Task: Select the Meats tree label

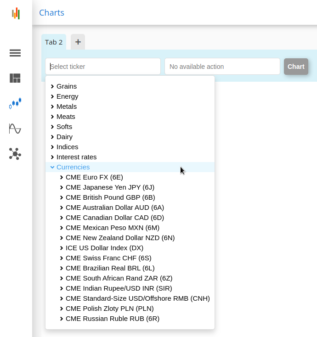Action: [x=66, y=117]
